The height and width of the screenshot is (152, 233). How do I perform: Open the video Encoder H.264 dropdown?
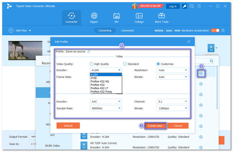pyautogui.click(x=106, y=70)
